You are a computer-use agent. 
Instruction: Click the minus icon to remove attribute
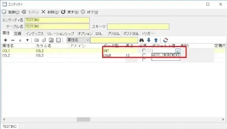pos(13,40)
